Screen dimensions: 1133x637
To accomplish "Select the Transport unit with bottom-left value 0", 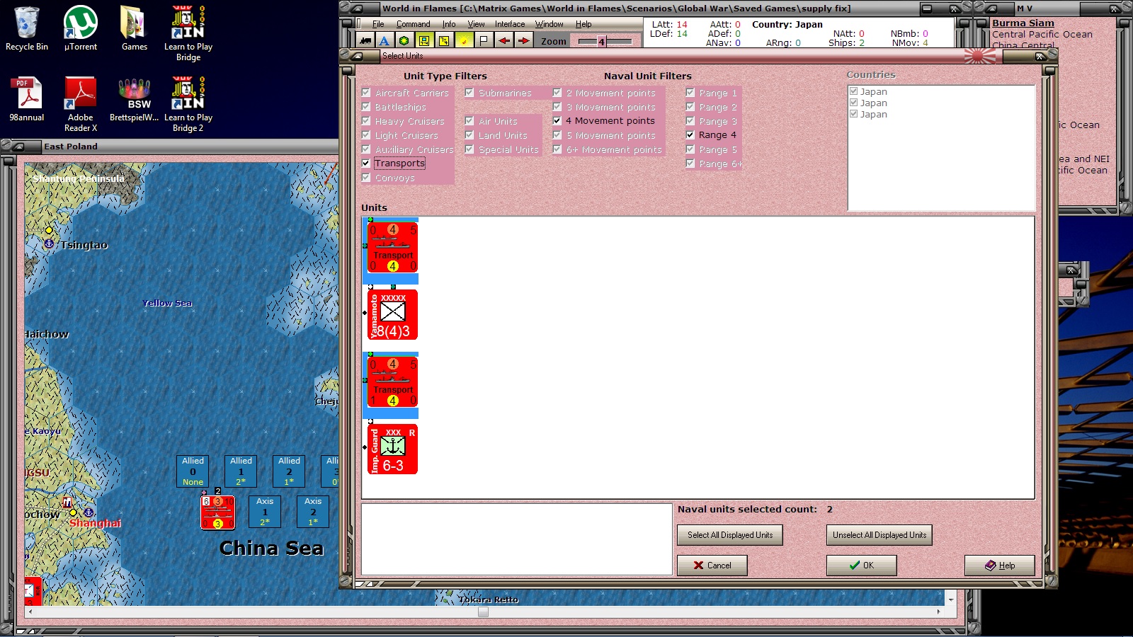I will click(x=392, y=247).
